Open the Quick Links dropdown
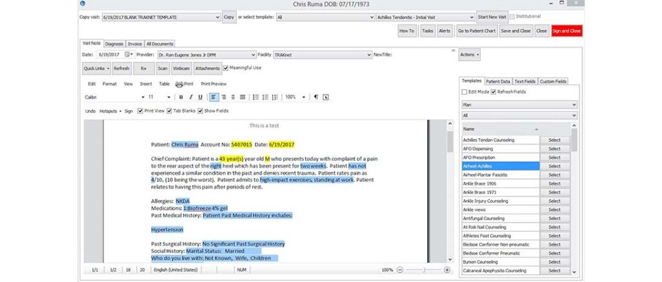Image resolution: width=662 pixels, height=282 pixels. pos(97,68)
